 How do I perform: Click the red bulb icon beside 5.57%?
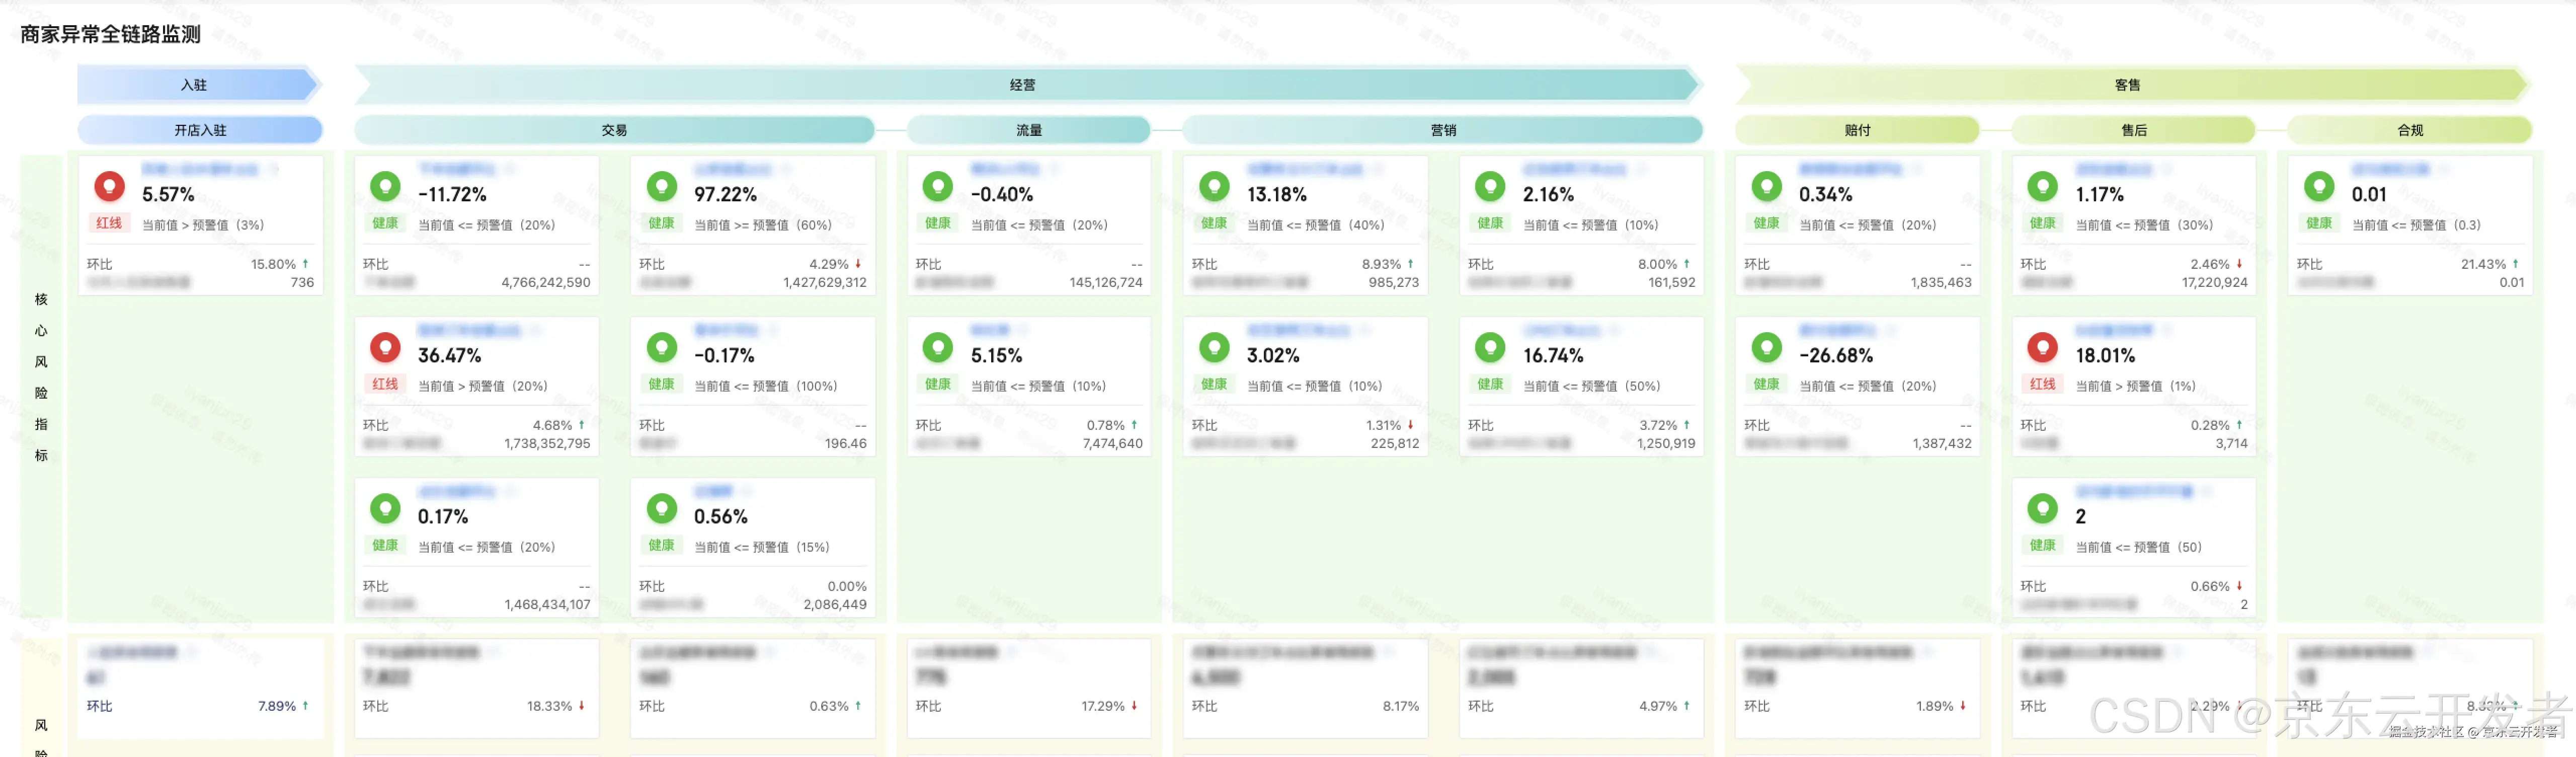click(x=109, y=186)
